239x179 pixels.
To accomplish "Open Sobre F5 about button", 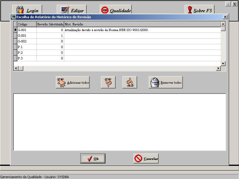I will coord(199,10).
